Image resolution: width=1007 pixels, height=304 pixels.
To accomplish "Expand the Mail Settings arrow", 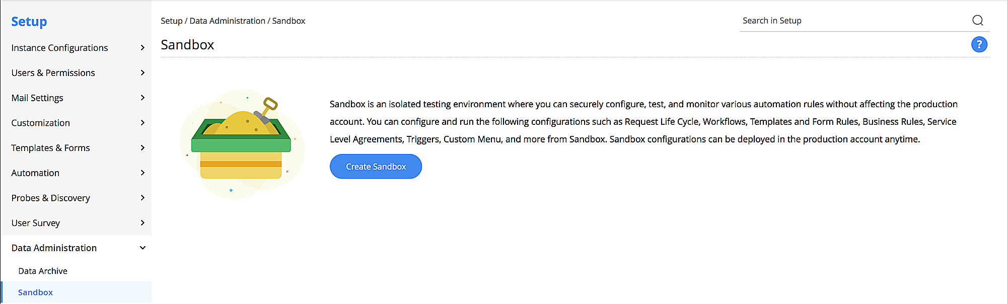I will [x=142, y=98].
